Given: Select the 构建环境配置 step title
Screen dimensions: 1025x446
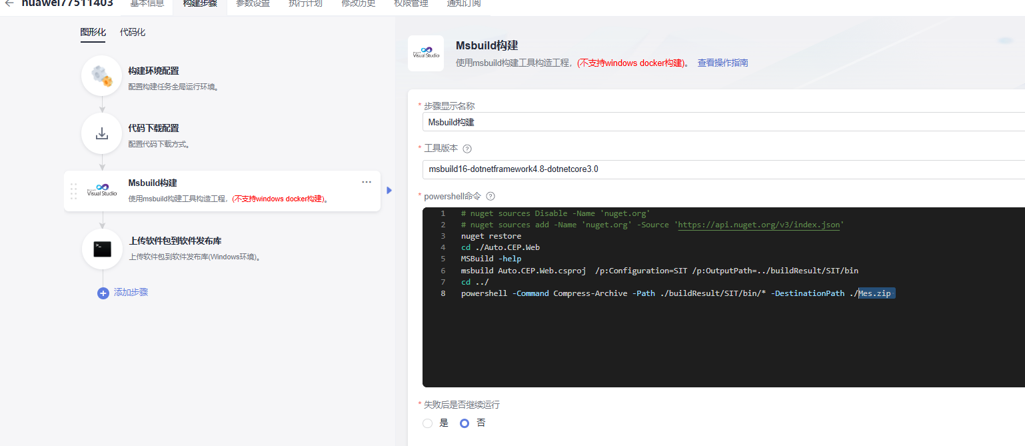Looking at the screenshot, I should point(154,71).
